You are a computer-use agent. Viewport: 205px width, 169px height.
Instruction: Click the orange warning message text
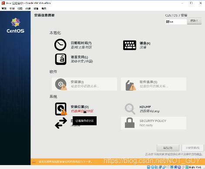click(x=65, y=162)
